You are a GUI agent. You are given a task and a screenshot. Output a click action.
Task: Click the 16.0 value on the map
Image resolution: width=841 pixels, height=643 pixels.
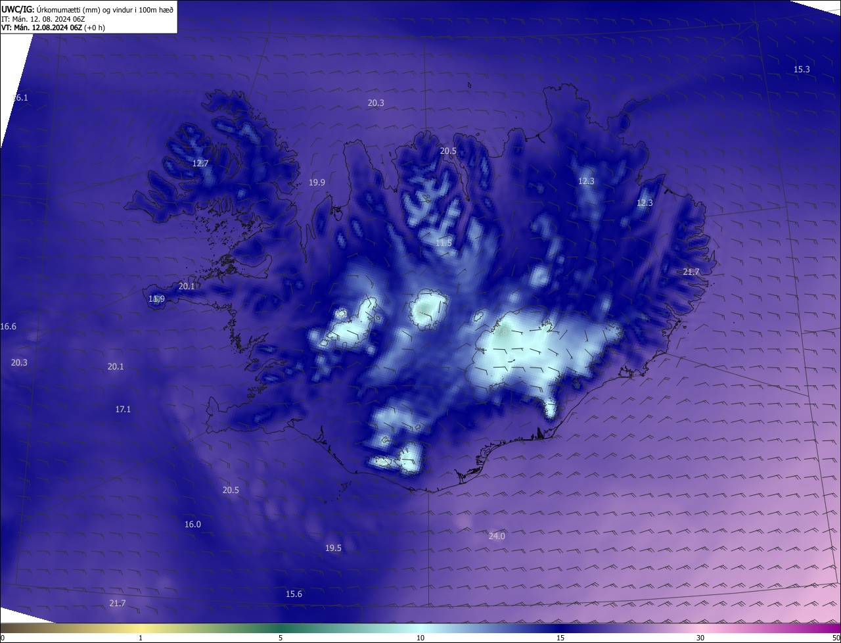(x=193, y=524)
